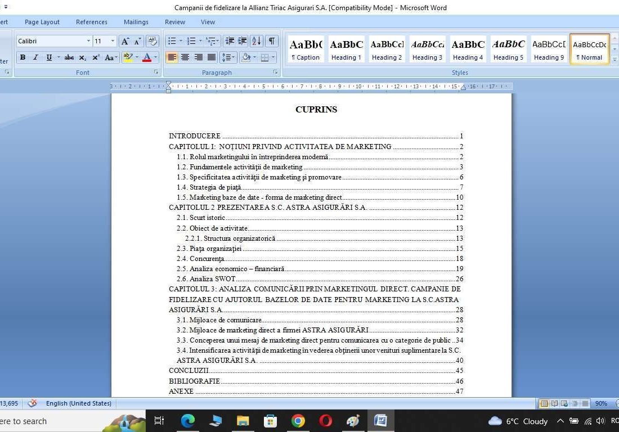Apply the Heading 1 style
This screenshot has height=432, width=619.
click(x=346, y=48)
